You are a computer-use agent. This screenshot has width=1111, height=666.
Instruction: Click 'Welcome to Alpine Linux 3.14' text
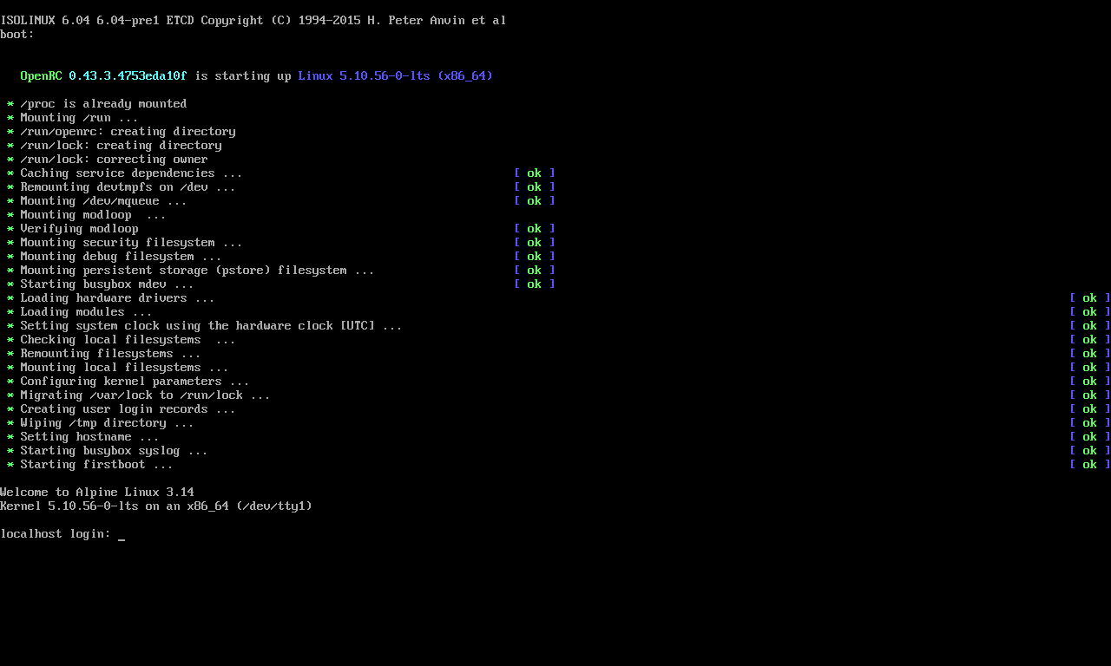point(97,492)
